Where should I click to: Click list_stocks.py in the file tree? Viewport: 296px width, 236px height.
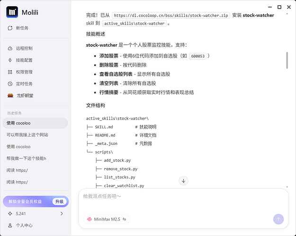point(119,177)
